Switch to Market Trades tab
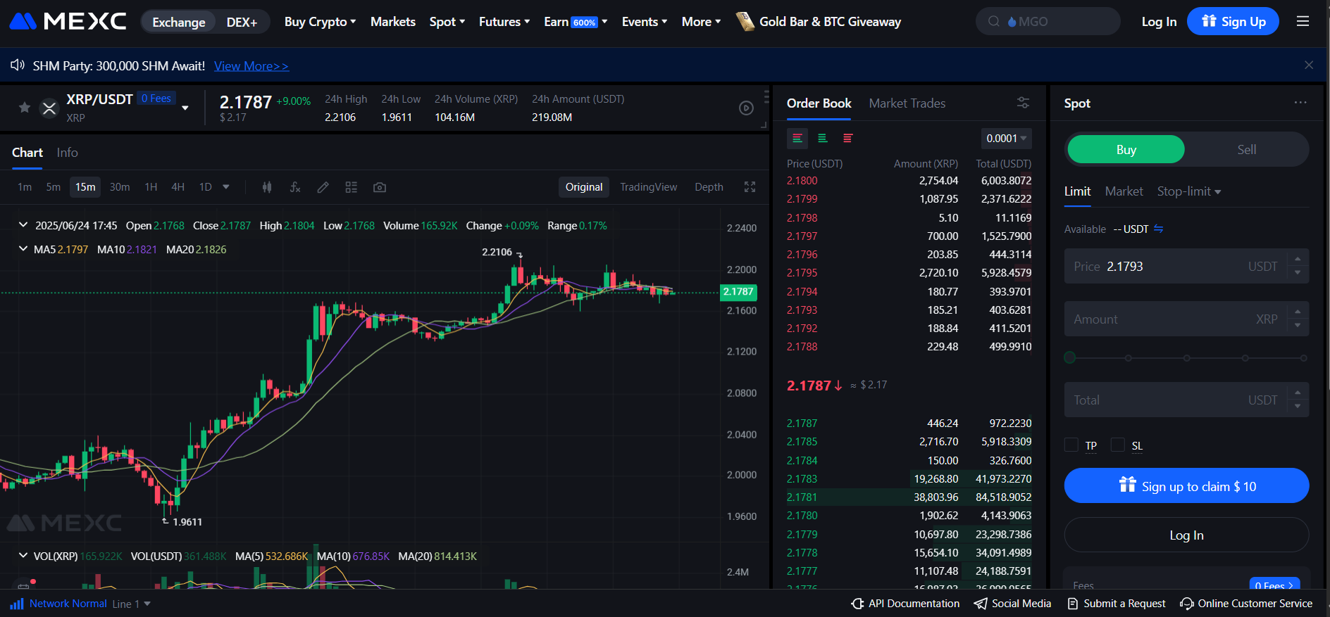The width and height of the screenshot is (1330, 617). click(907, 103)
